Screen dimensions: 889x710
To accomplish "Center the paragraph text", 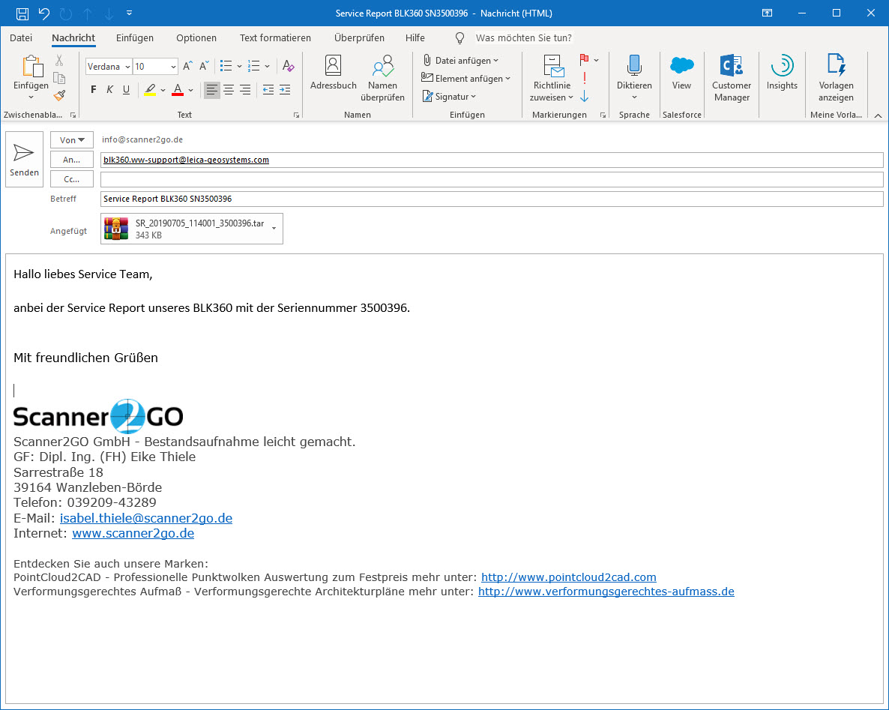I will click(x=229, y=90).
